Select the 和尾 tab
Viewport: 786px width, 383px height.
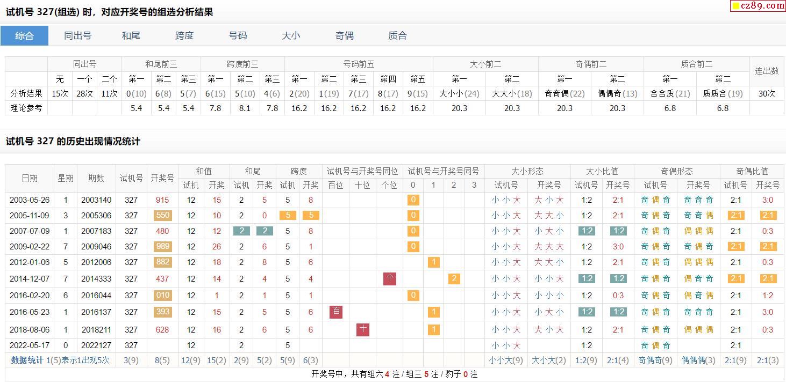(x=131, y=36)
